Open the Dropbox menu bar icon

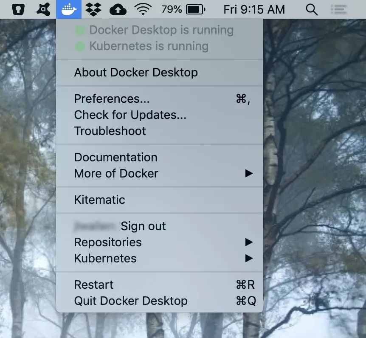coord(93,9)
